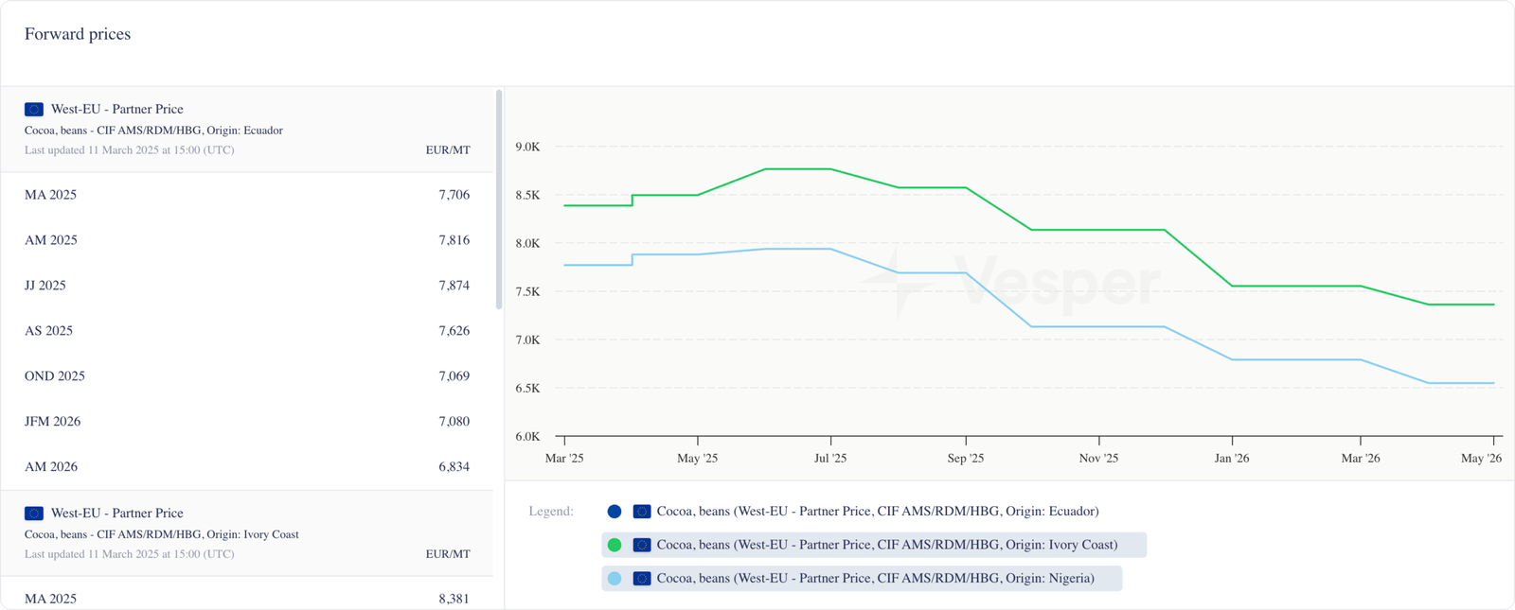Click the EU flag in the Nigeria legend entry
The image size is (1515, 610).
pos(642,578)
